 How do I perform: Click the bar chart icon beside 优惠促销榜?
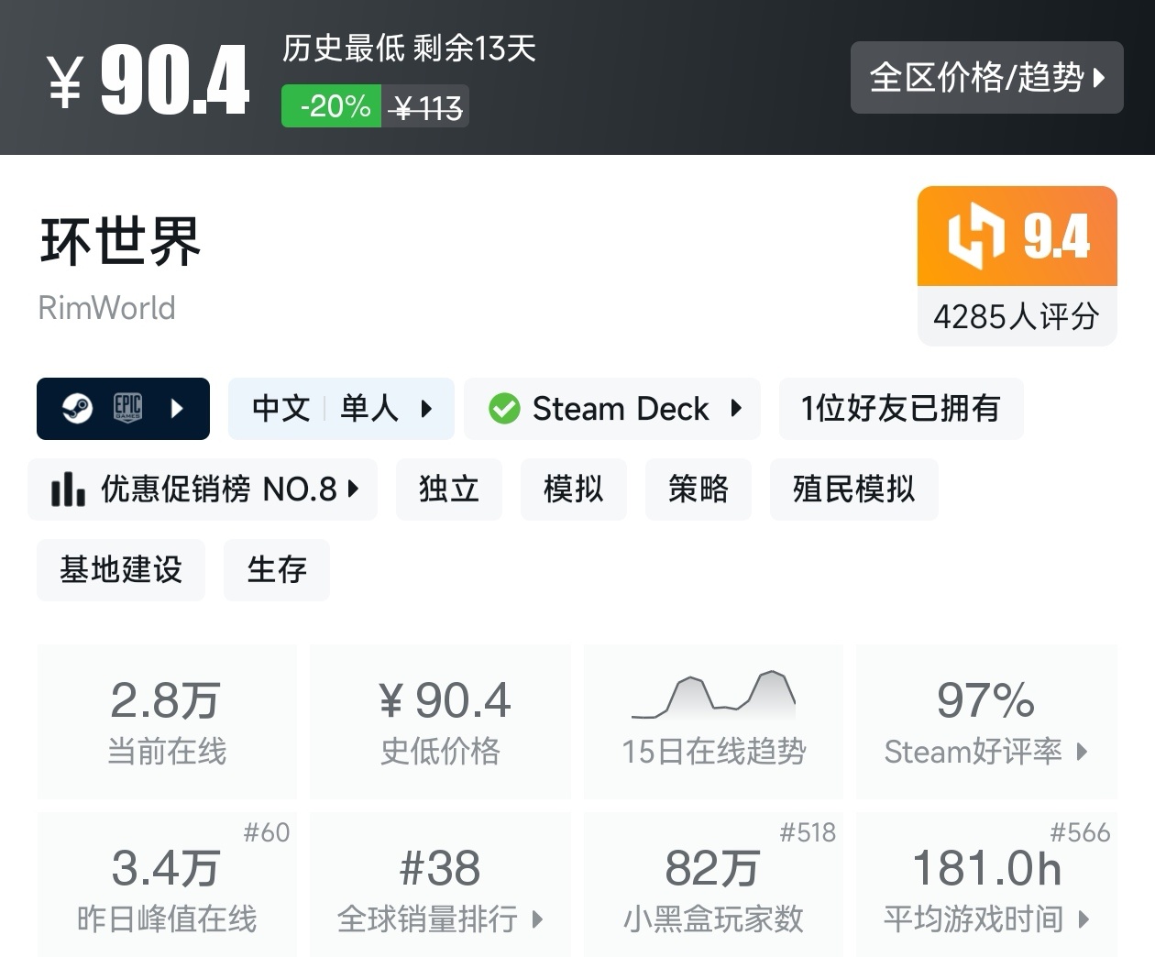tap(68, 489)
